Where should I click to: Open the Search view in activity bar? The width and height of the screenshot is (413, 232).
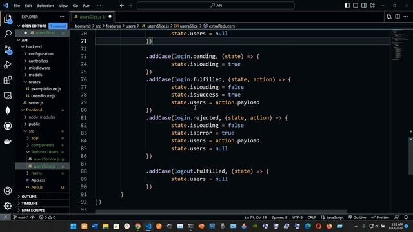tap(8, 34)
